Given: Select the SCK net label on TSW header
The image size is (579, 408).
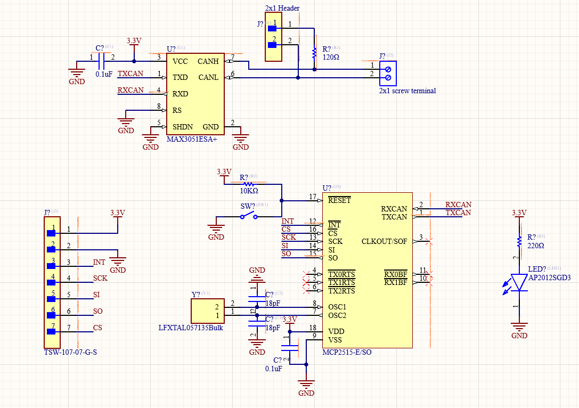Looking at the screenshot, I should [100, 279].
